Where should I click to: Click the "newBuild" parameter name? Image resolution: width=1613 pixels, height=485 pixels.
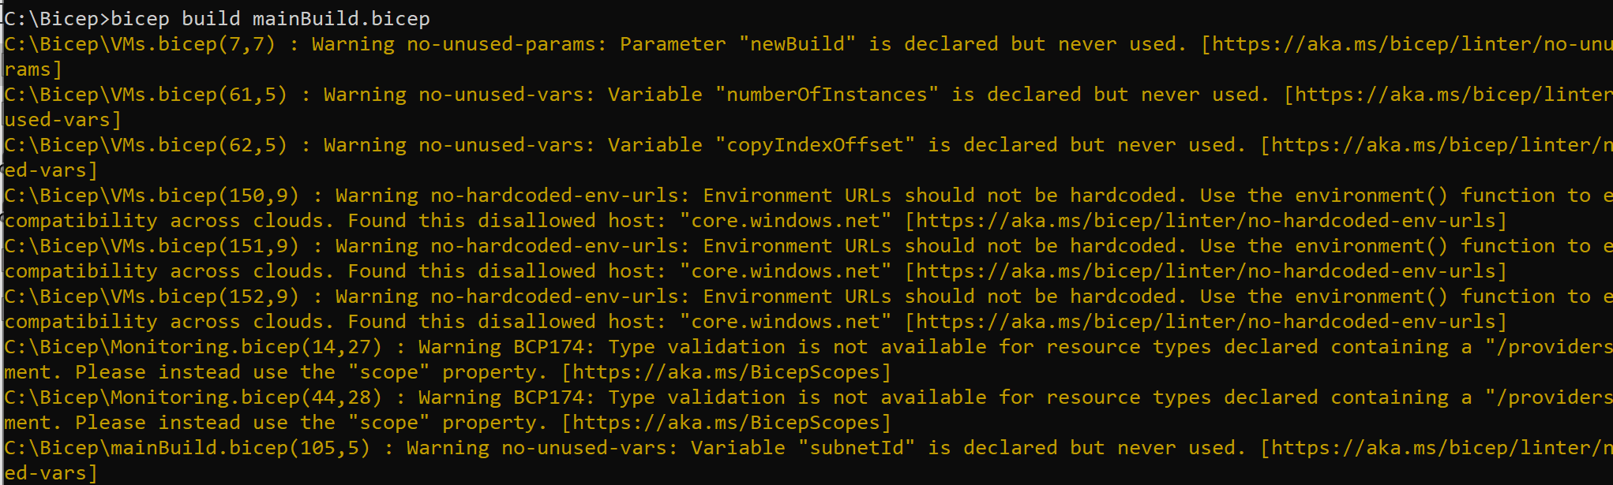[x=797, y=44]
